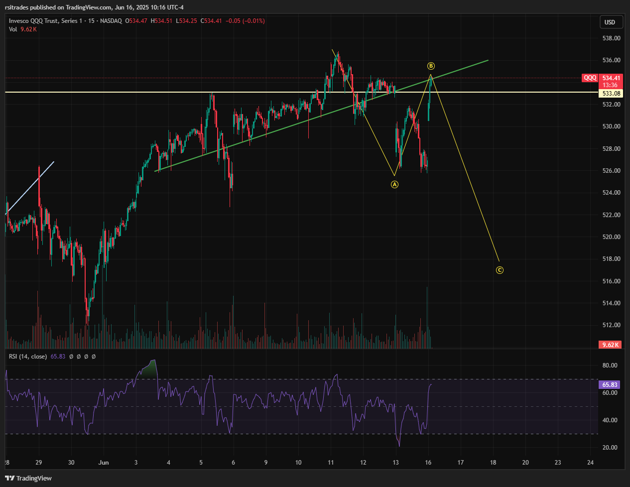630x487 pixels.
Task: Click the 530.00 price axis label
Action: pos(611,126)
